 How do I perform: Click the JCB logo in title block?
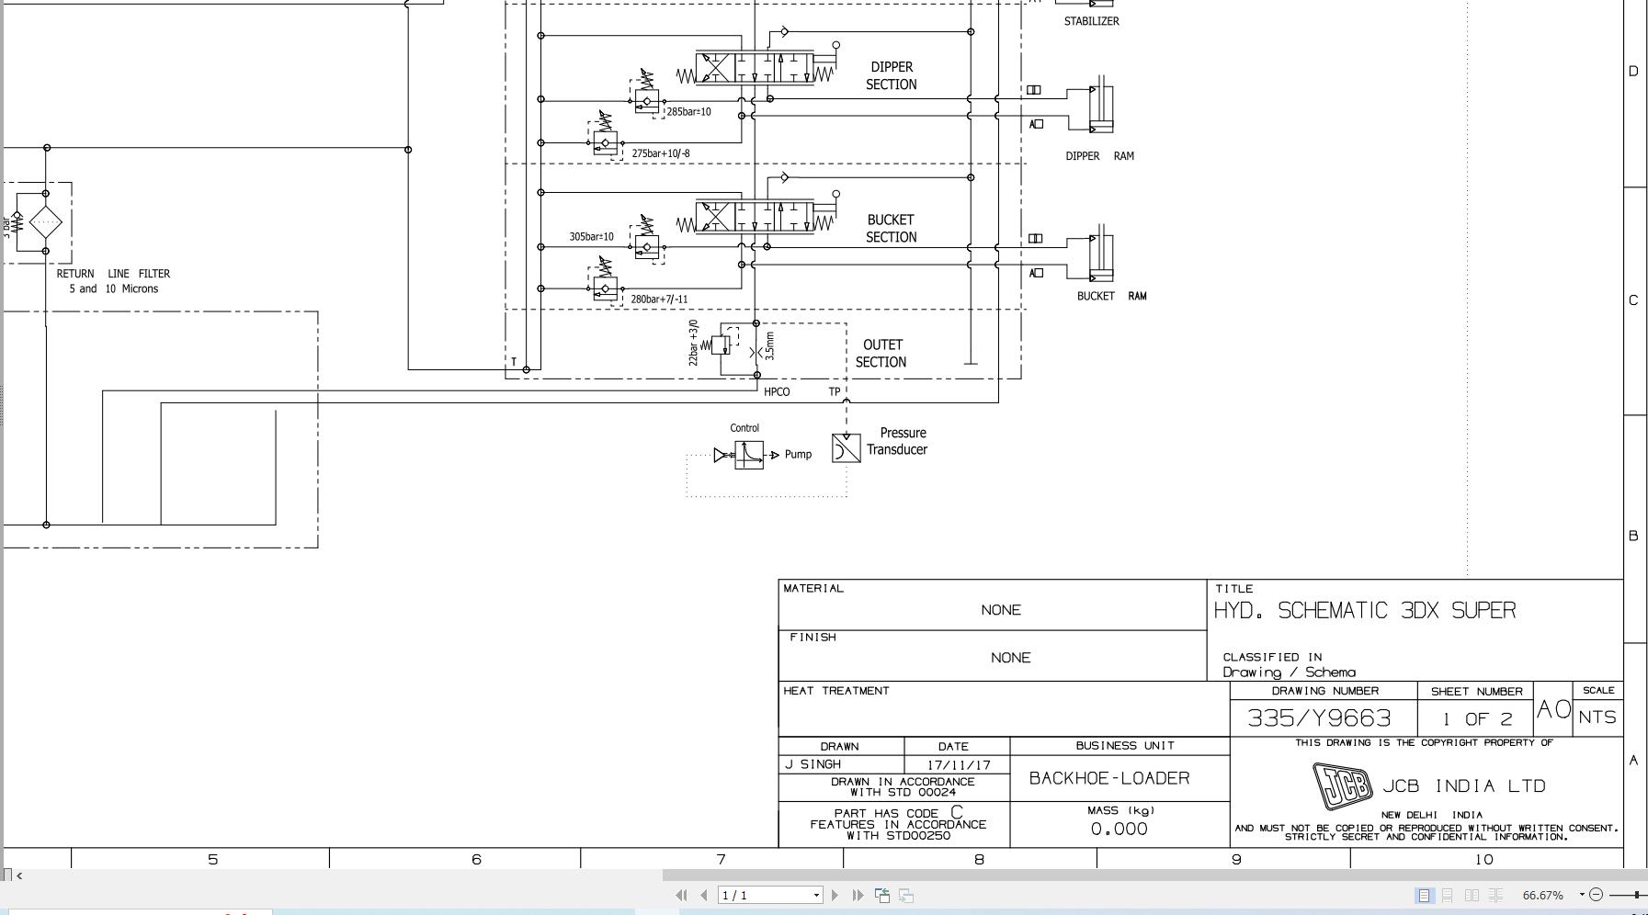point(1342,786)
